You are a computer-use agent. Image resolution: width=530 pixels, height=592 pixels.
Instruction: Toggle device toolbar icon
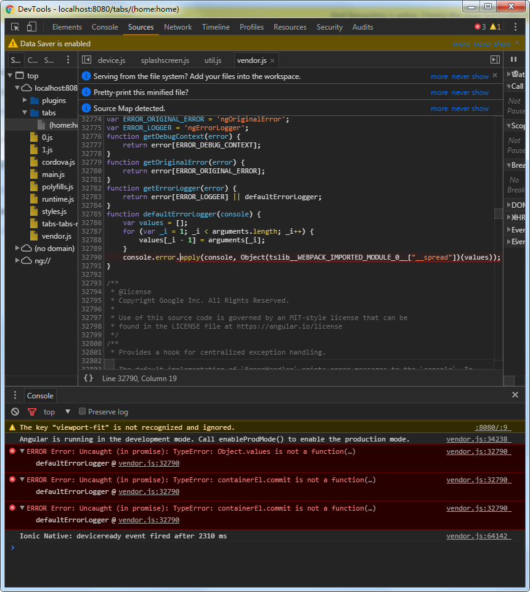pos(31,27)
